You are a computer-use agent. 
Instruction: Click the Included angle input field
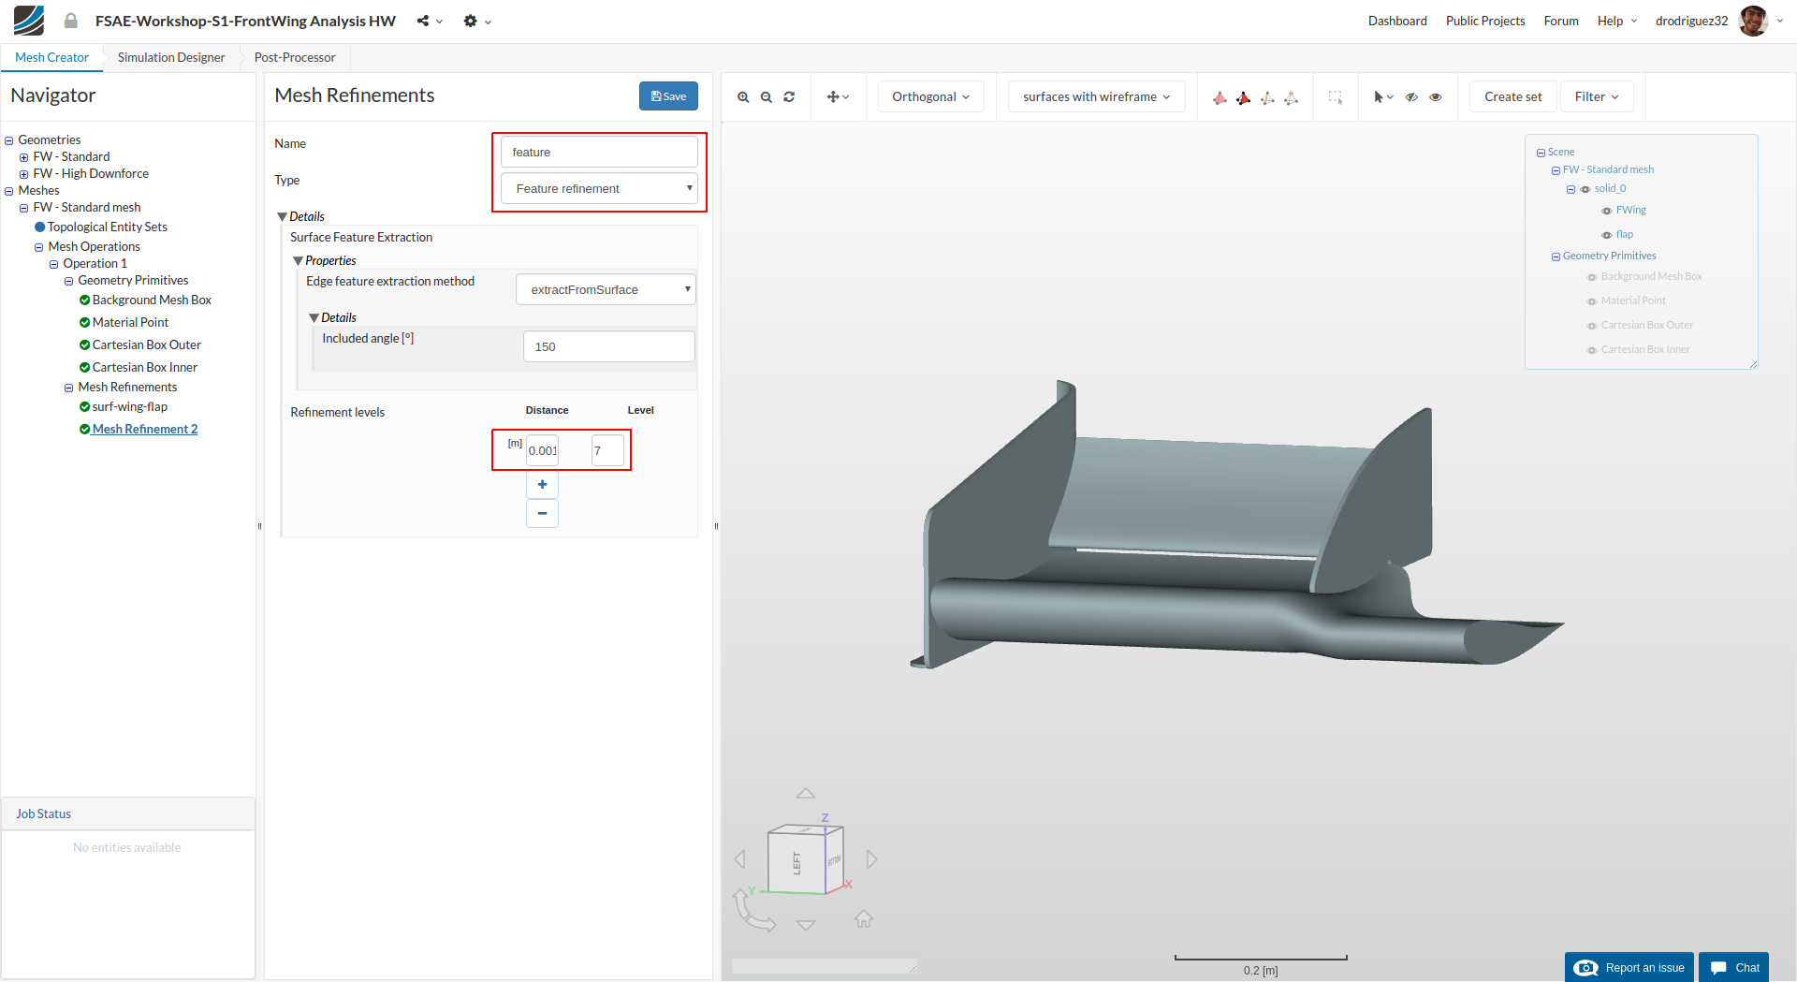pyautogui.click(x=608, y=347)
